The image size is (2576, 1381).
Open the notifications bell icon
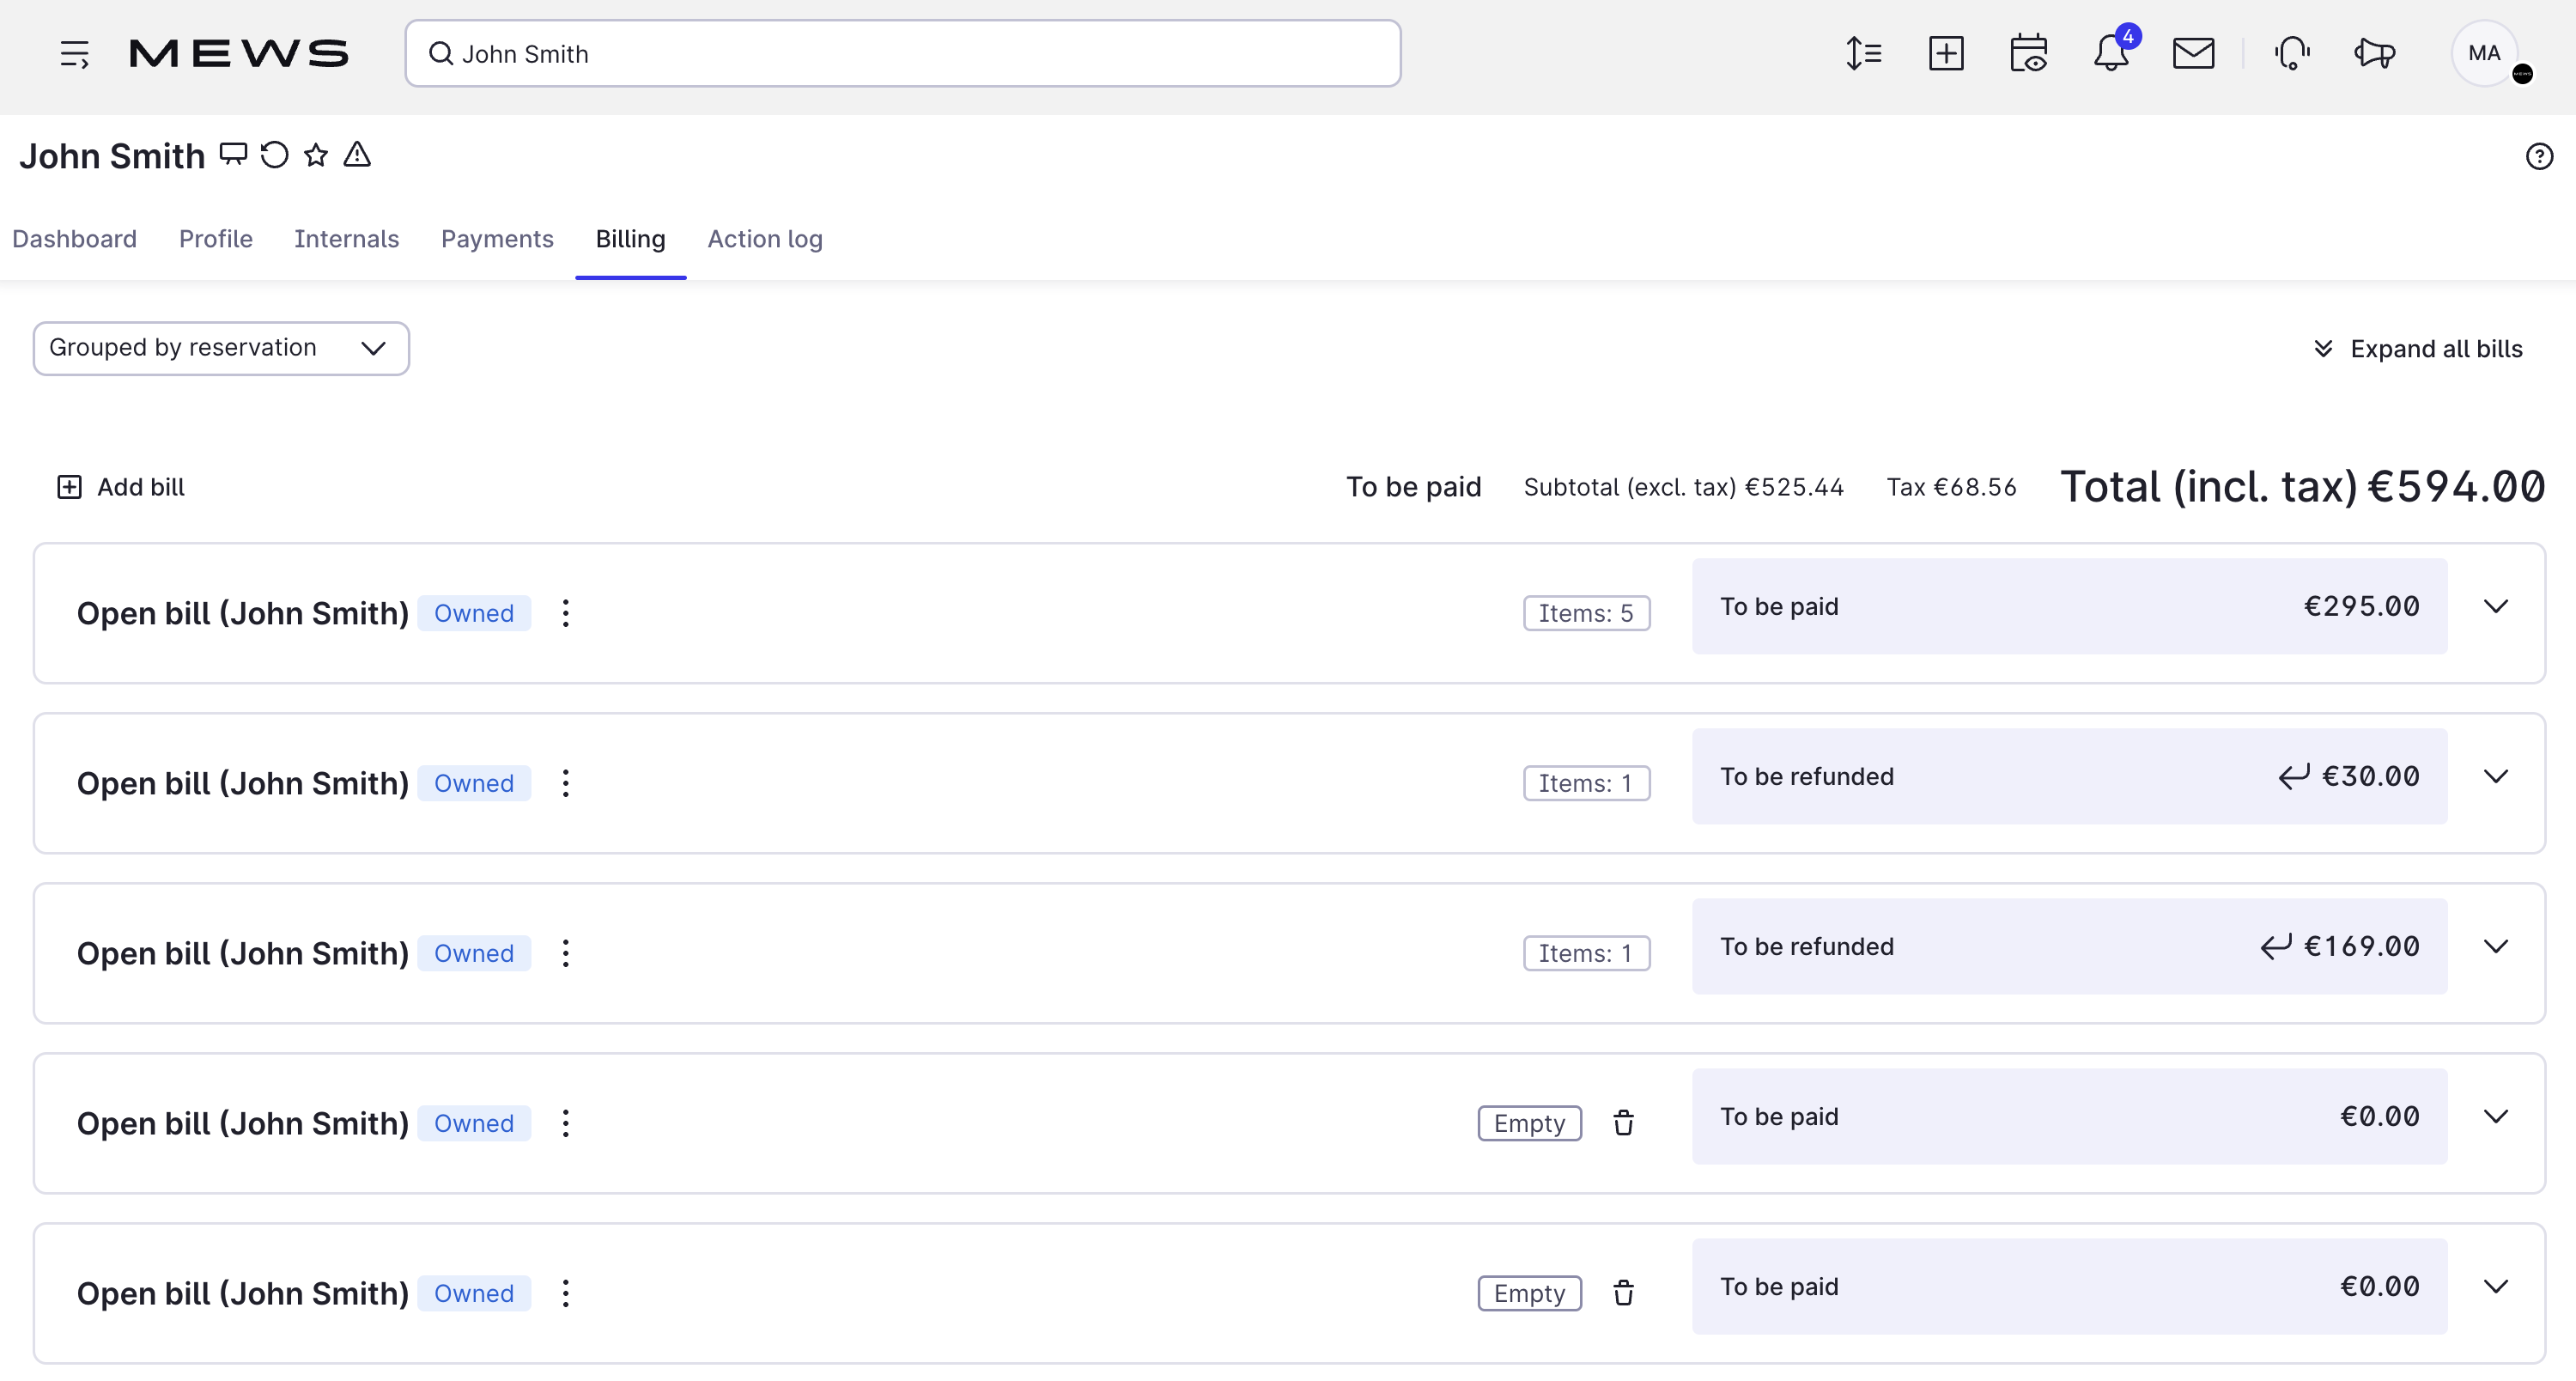click(x=2110, y=53)
